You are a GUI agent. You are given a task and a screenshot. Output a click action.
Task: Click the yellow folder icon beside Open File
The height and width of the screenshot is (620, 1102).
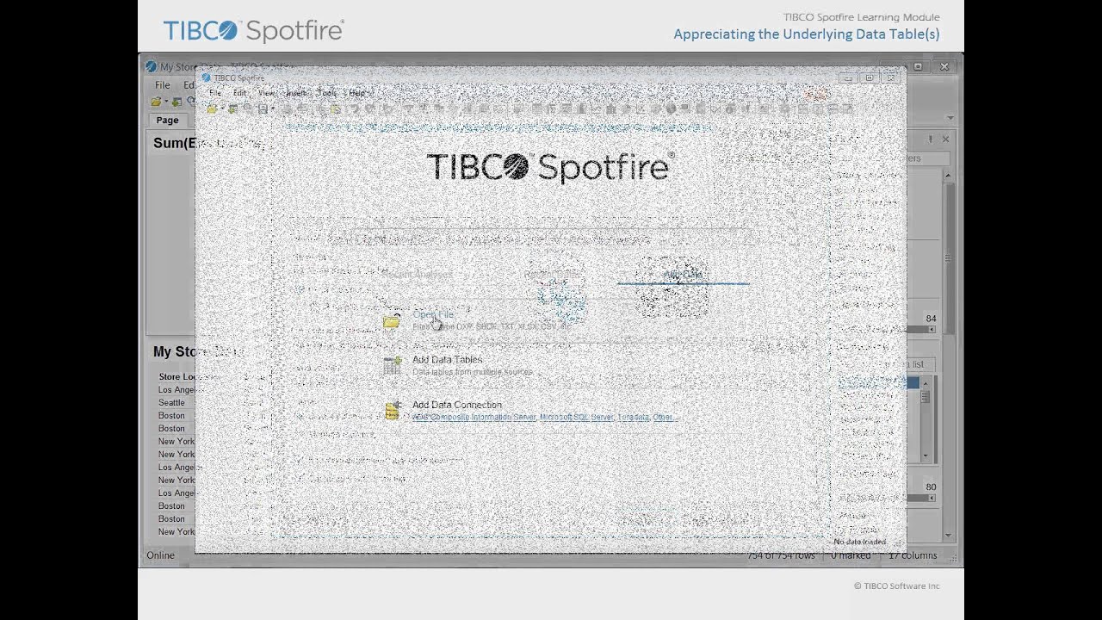click(392, 322)
